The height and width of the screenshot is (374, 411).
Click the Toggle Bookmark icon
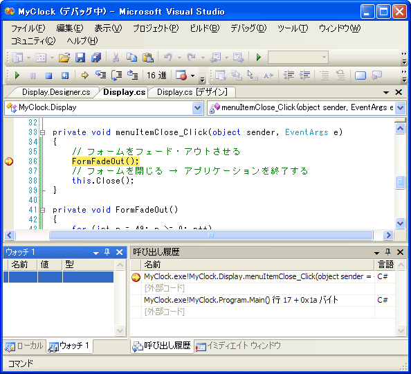(x=360, y=75)
